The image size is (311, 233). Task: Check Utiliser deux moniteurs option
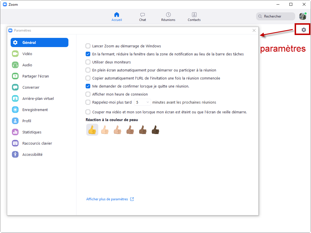[x=88, y=62]
